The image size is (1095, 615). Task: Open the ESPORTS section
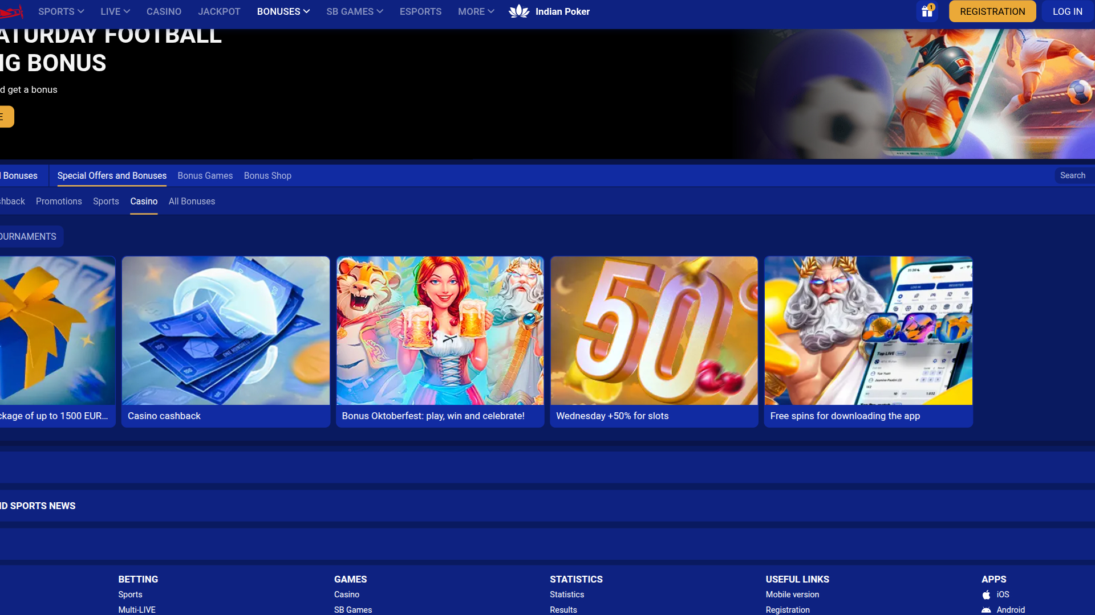pos(420,11)
